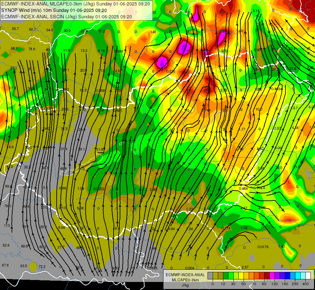Image resolution: width=315 pixels, height=290 pixels.
Task: Click the pure blue legend swatch
Action: (x=287, y=276)
